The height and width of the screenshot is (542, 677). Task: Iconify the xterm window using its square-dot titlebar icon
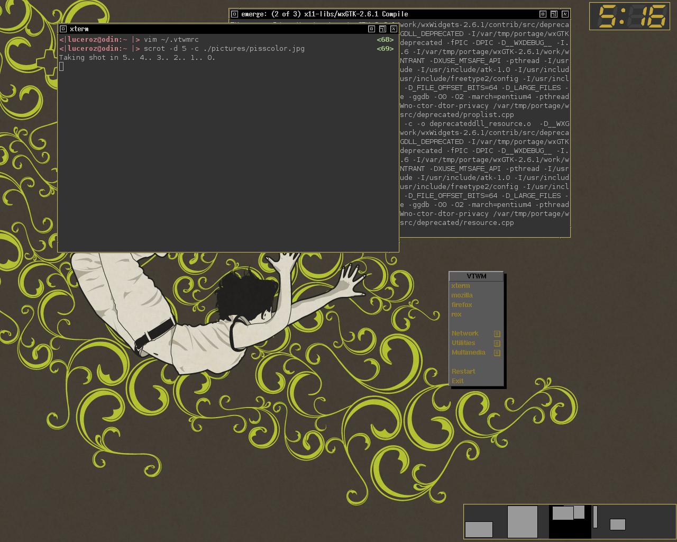click(371, 29)
